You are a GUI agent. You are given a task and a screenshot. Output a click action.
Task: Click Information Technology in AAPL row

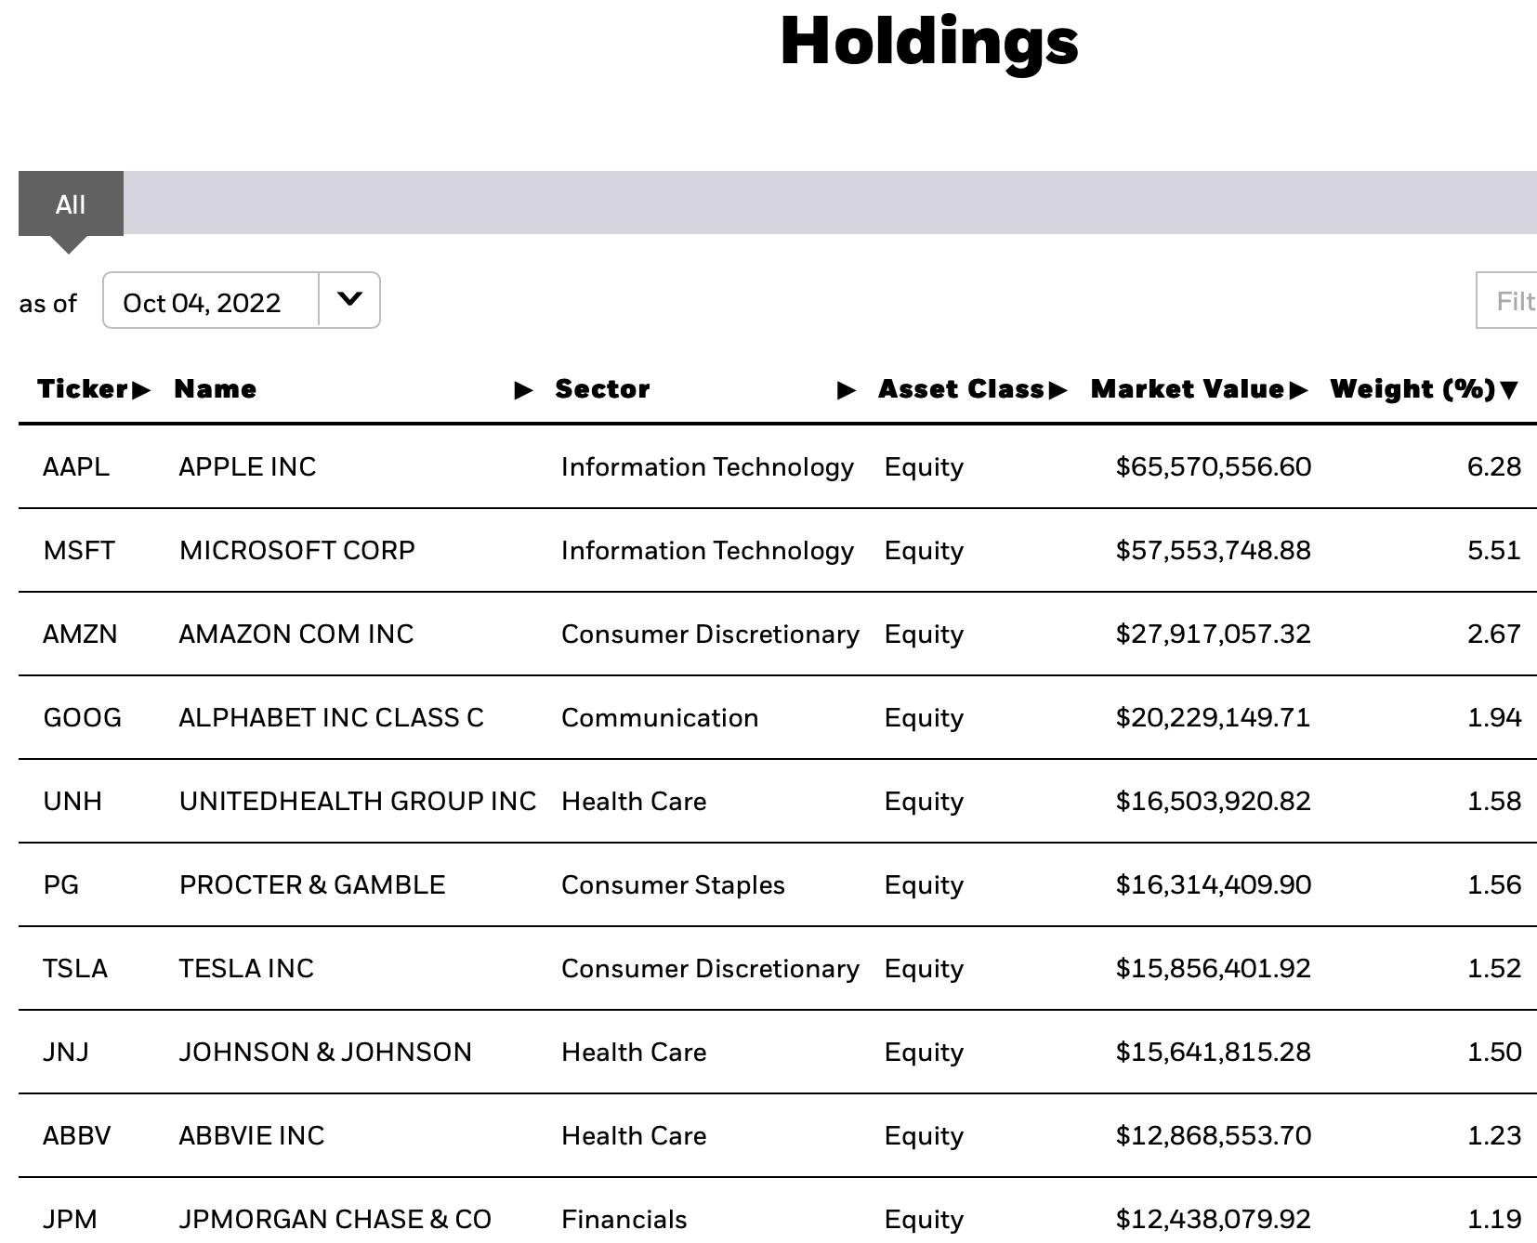click(707, 466)
